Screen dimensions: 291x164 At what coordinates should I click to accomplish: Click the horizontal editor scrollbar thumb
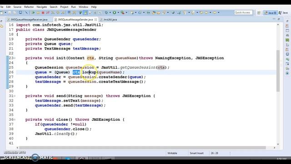[142, 148]
